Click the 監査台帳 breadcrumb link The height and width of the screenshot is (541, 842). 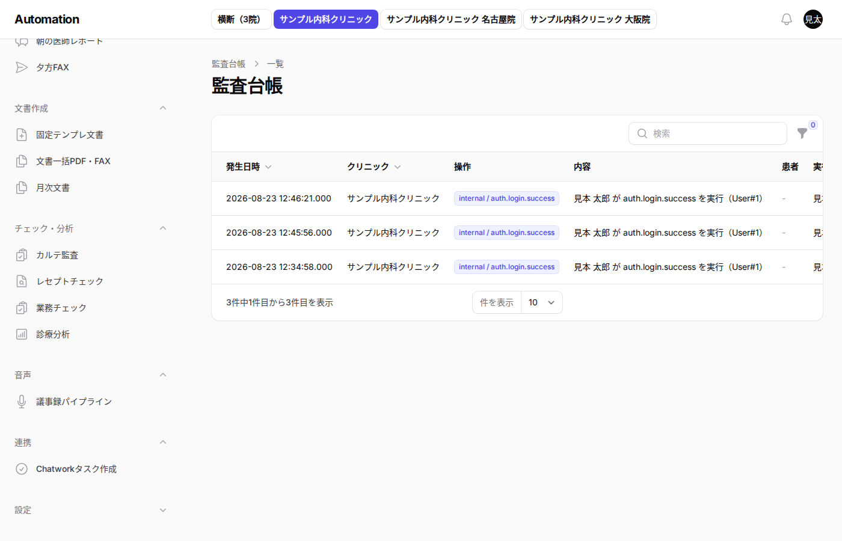click(x=229, y=64)
